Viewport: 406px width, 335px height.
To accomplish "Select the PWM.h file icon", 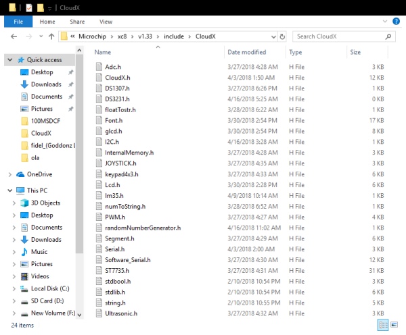I will pos(99,217).
